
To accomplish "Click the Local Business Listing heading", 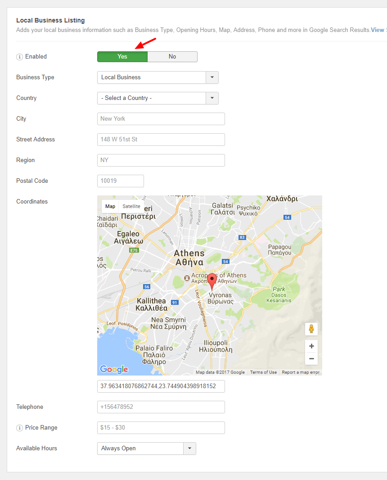I will pyautogui.click(x=50, y=21).
